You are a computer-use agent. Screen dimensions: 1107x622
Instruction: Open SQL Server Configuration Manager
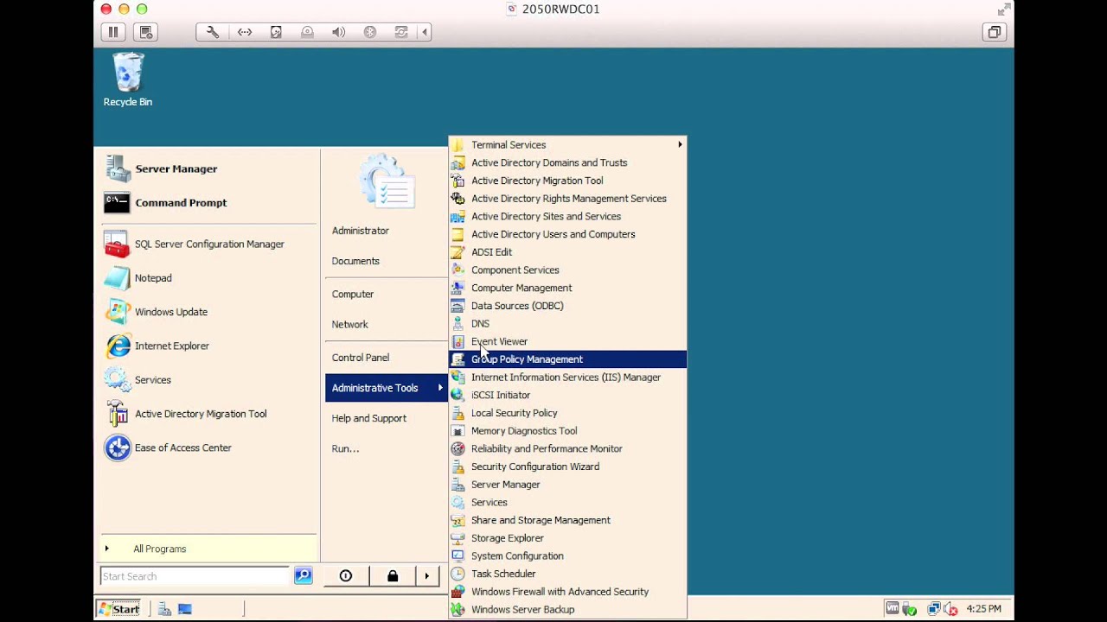point(208,244)
